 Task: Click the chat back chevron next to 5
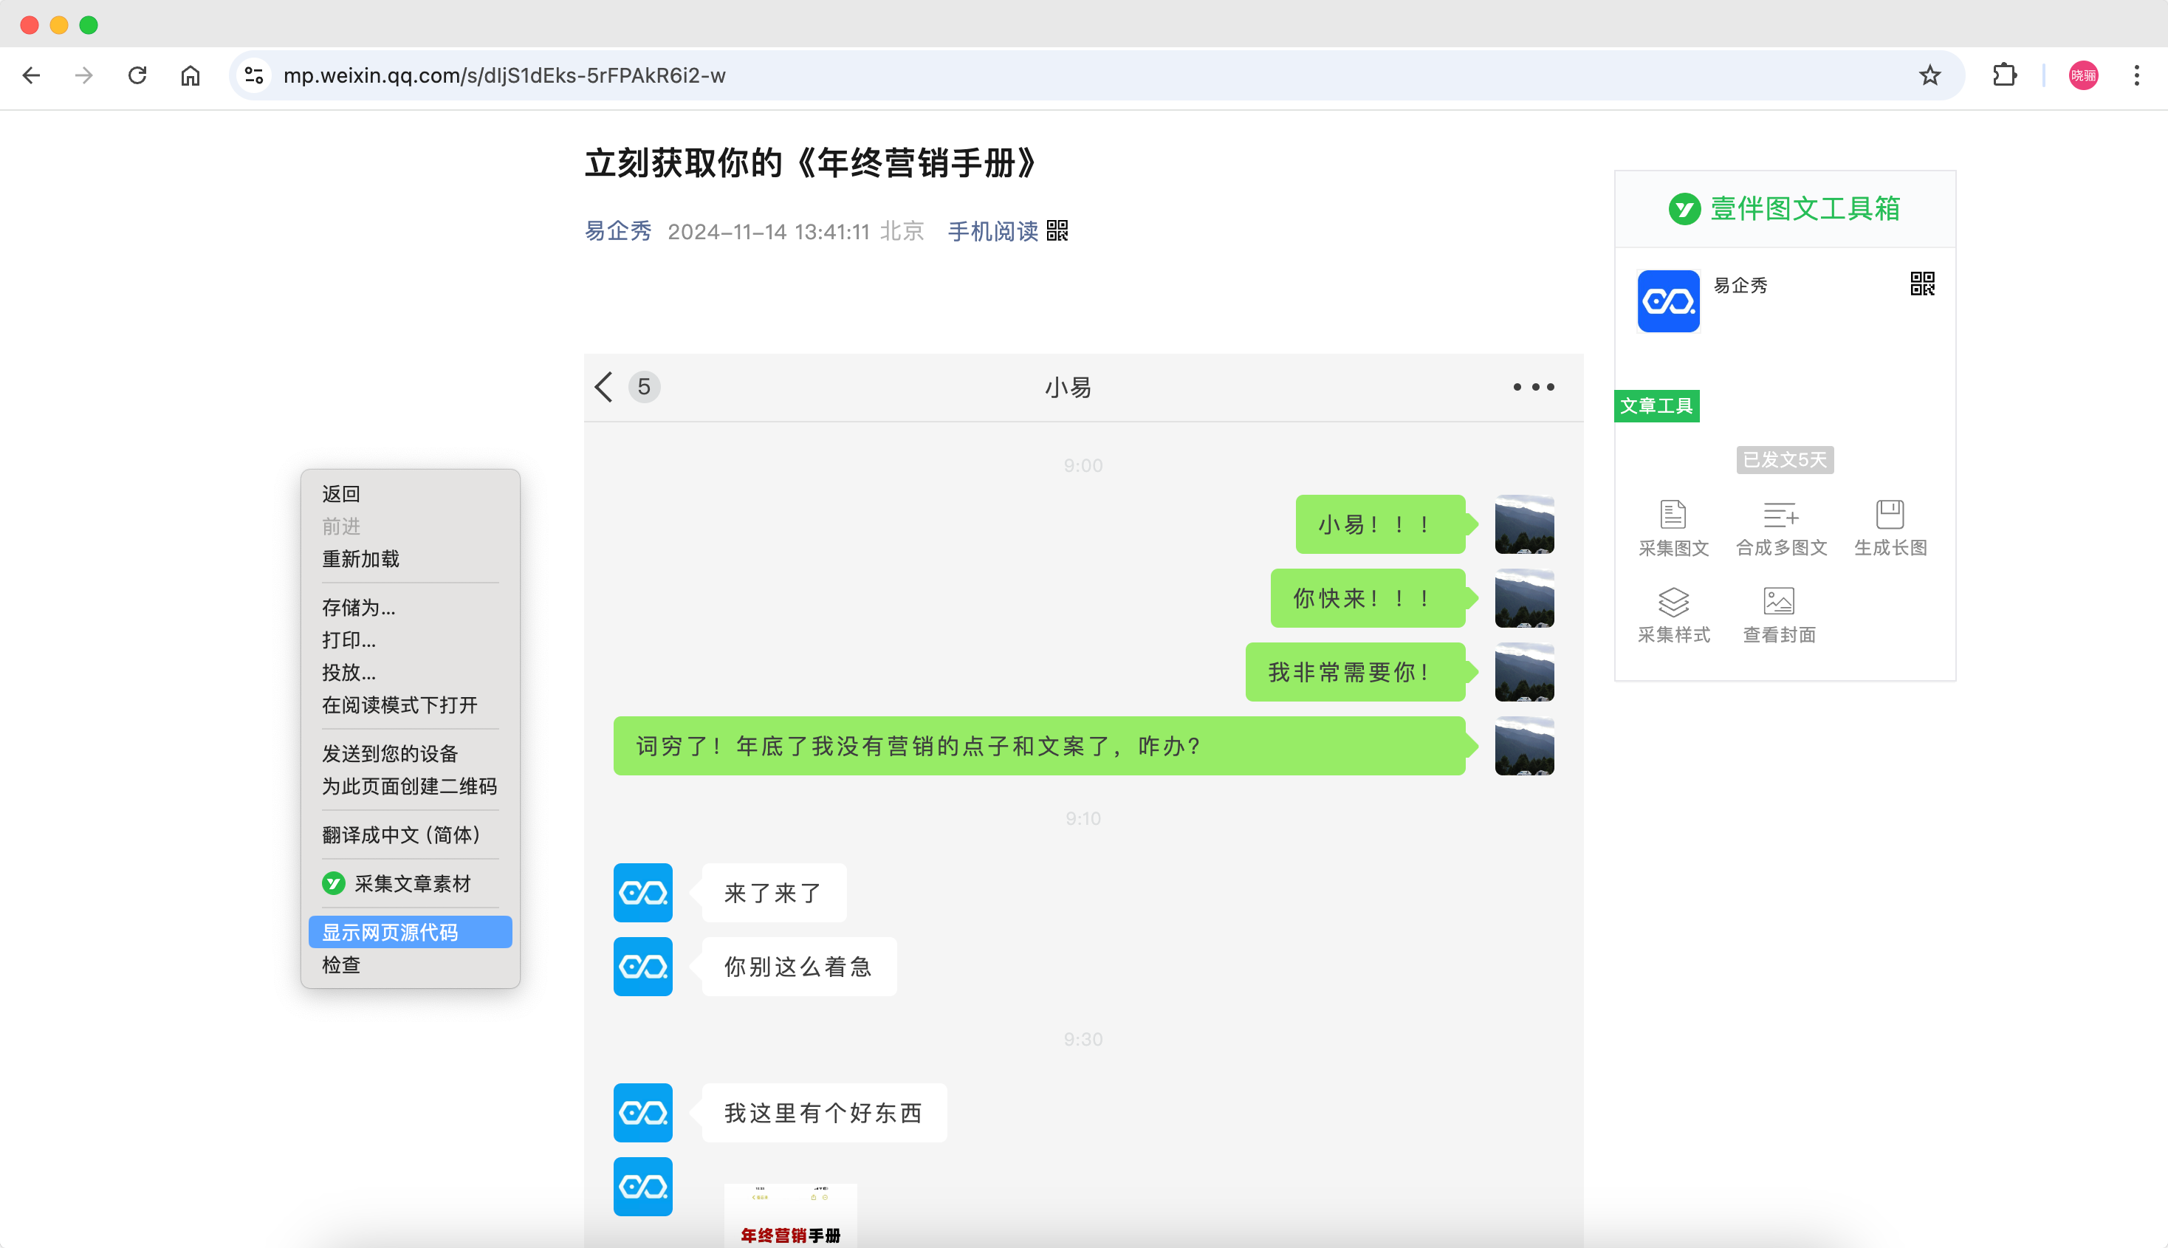point(604,388)
